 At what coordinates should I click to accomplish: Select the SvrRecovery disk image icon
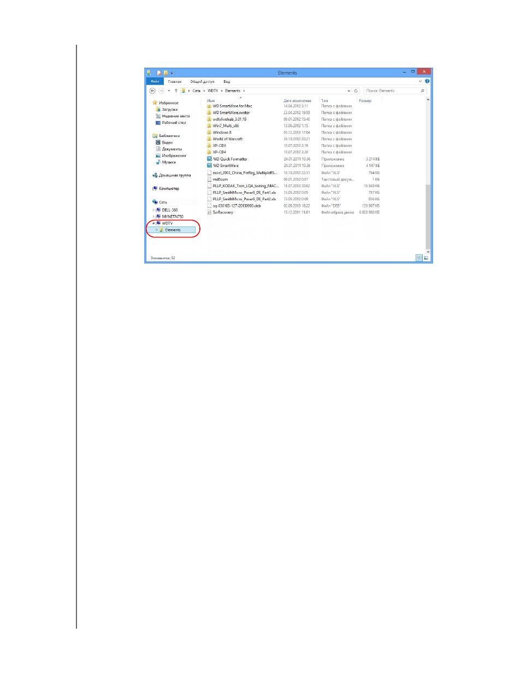click(x=209, y=212)
